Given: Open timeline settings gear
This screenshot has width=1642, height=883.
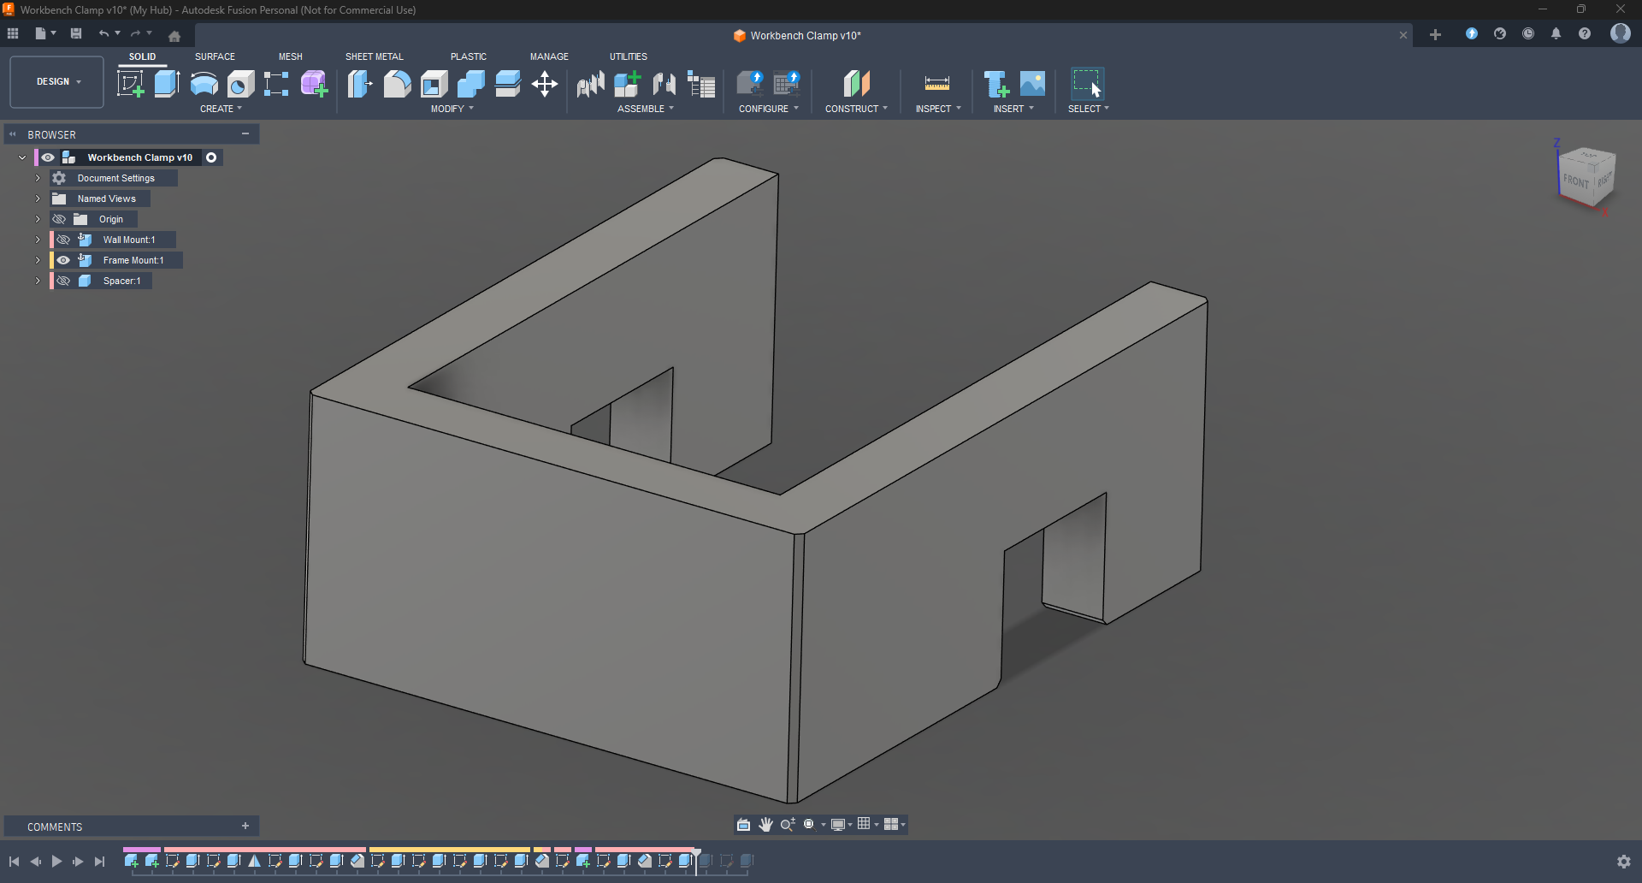Looking at the screenshot, I should tap(1623, 862).
